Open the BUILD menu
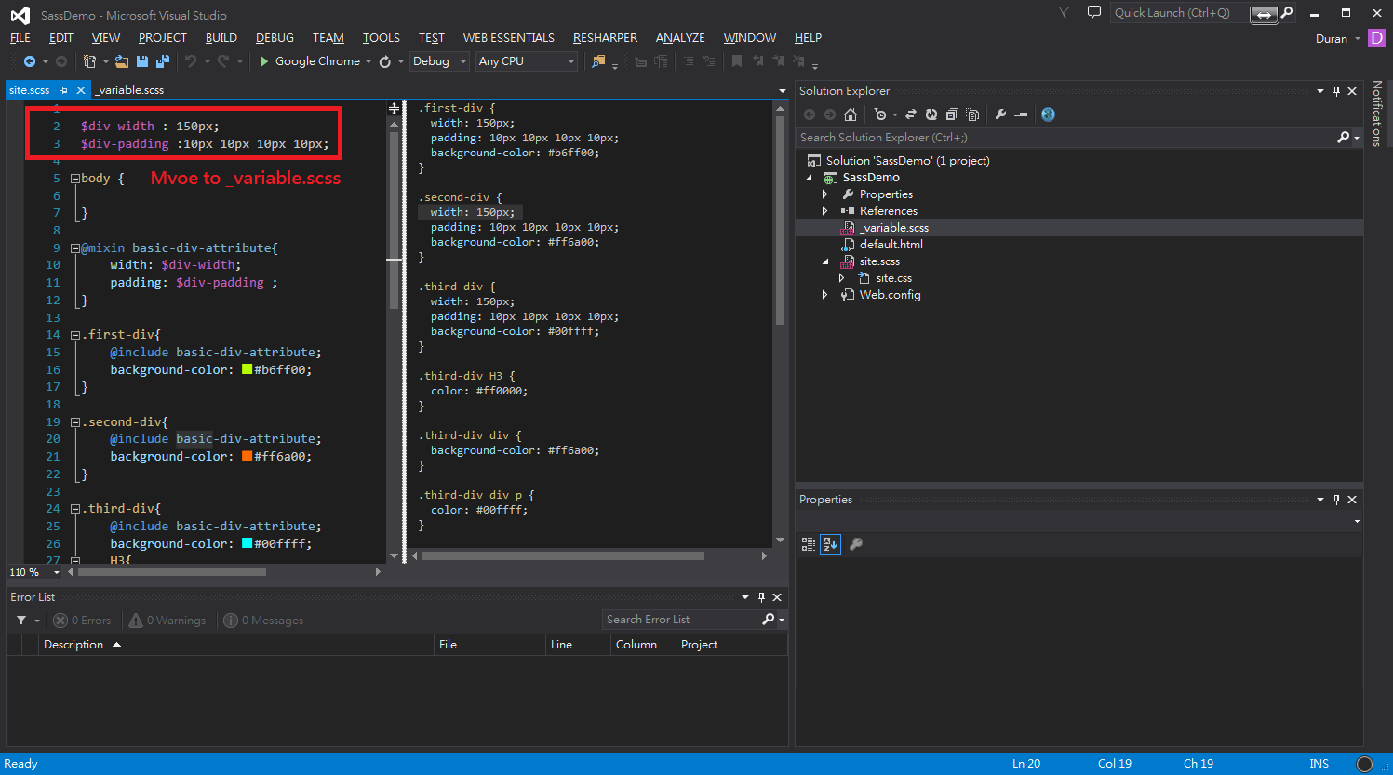The height and width of the screenshot is (775, 1393). 221,38
